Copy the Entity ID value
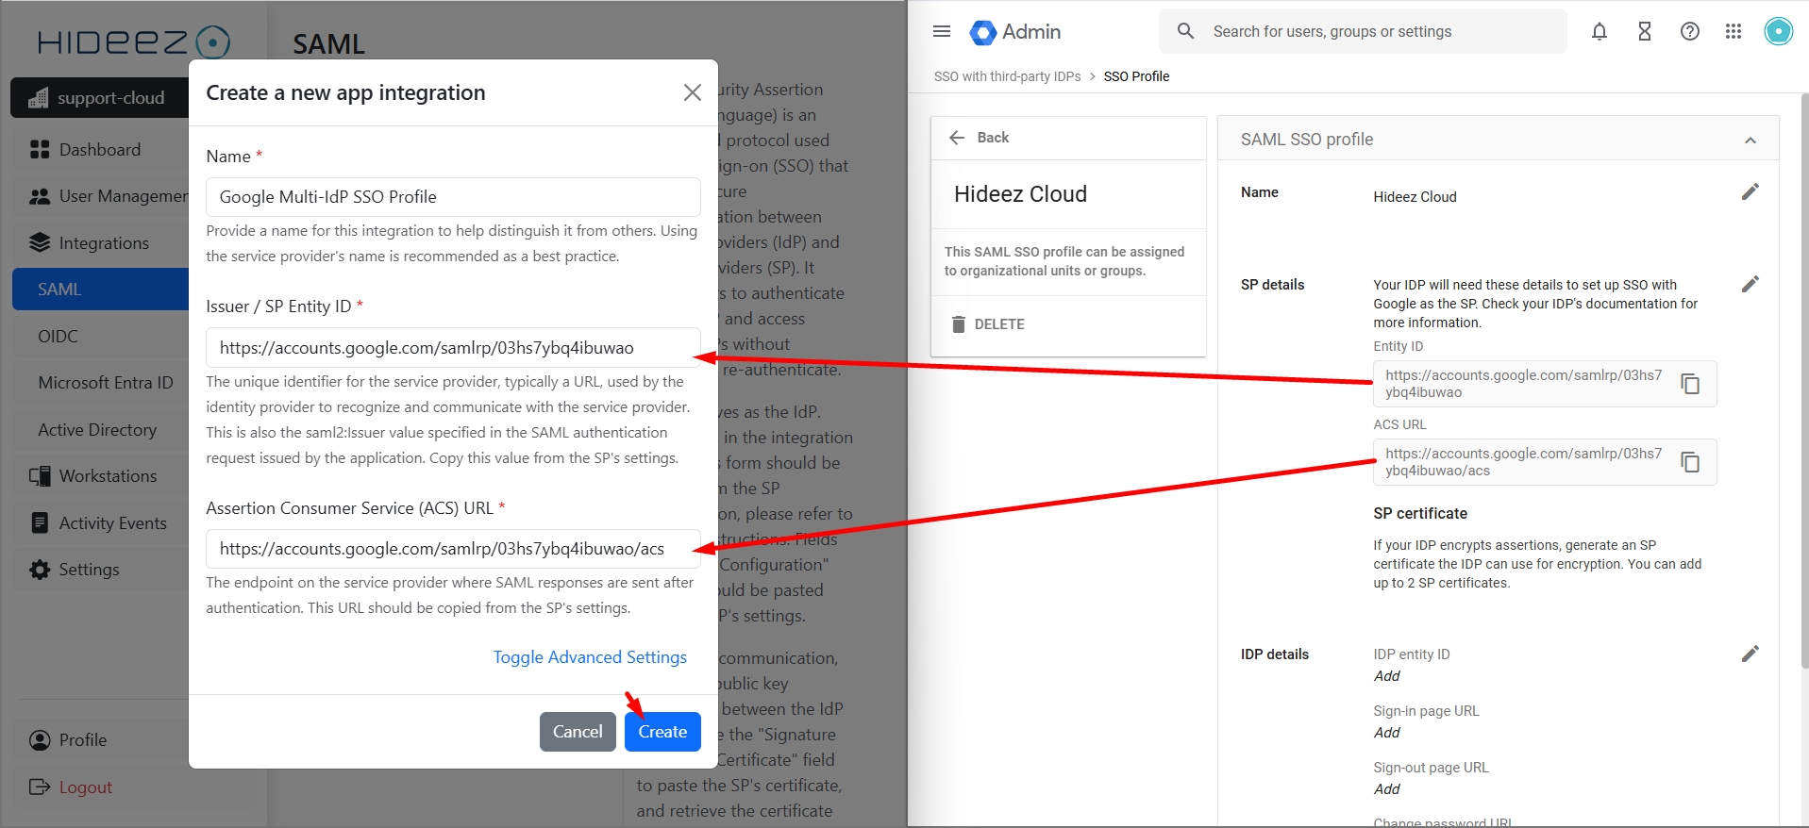This screenshot has height=828, width=1809. click(x=1690, y=384)
